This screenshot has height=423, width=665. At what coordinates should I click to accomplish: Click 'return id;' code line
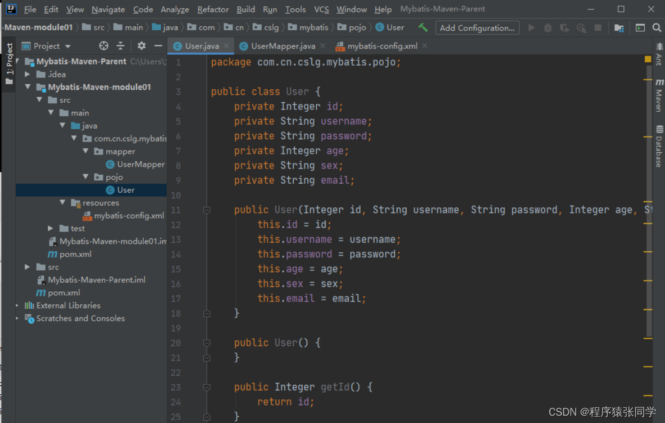point(286,402)
